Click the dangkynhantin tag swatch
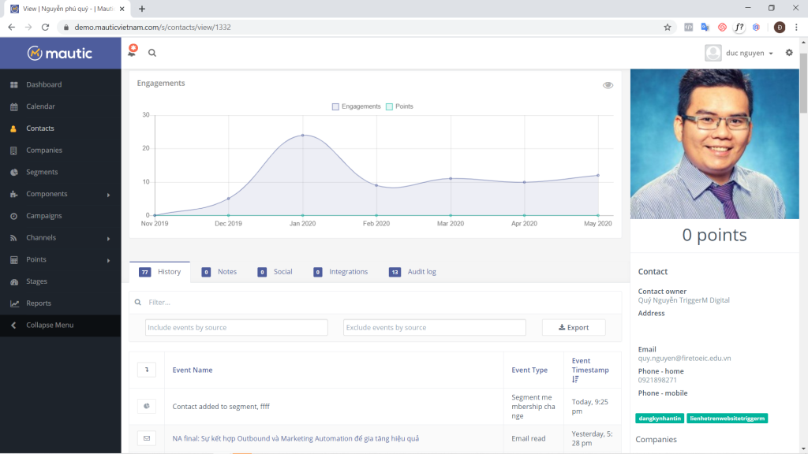The height and width of the screenshot is (454, 808). 660,419
